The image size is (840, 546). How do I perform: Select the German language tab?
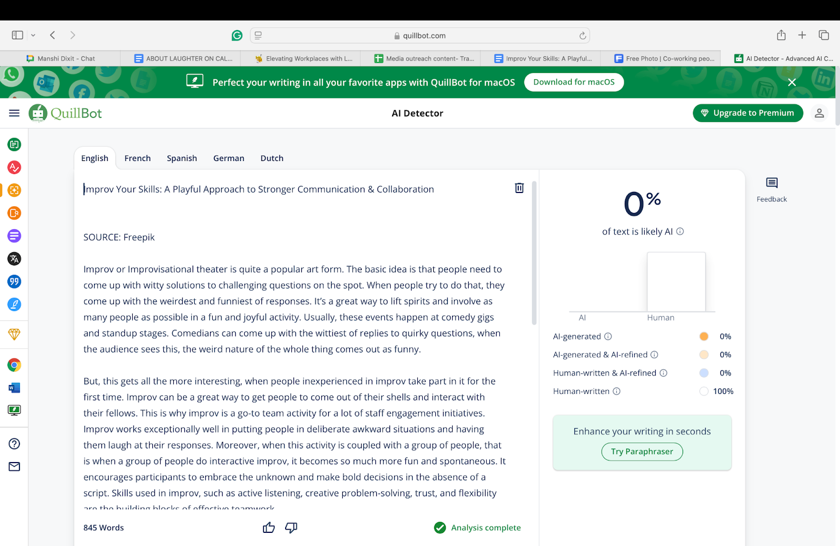(229, 158)
